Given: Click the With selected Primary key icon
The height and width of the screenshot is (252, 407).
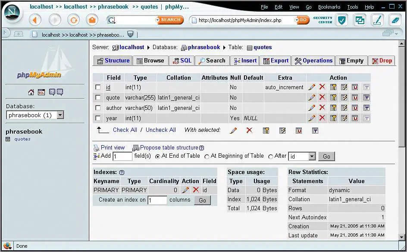Looking at the screenshot, I should [x=266, y=131].
